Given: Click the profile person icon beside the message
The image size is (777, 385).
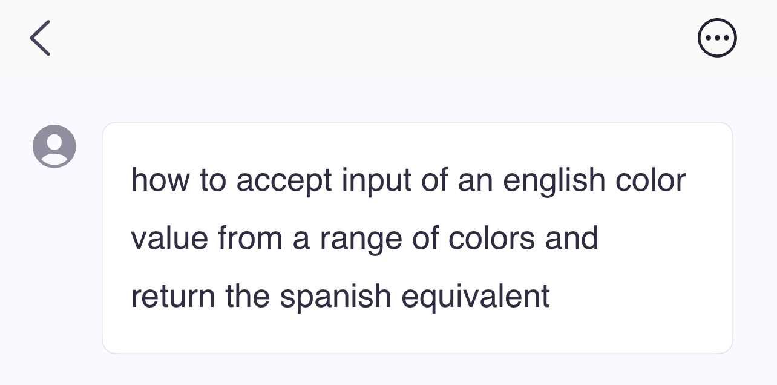Looking at the screenshot, I should 54,146.
